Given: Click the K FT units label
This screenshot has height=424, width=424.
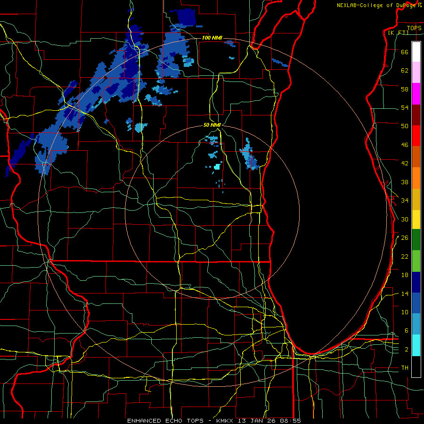Looking at the screenshot, I should click(398, 33).
